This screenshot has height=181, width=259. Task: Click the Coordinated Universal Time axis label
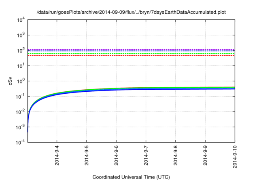click(x=131, y=177)
